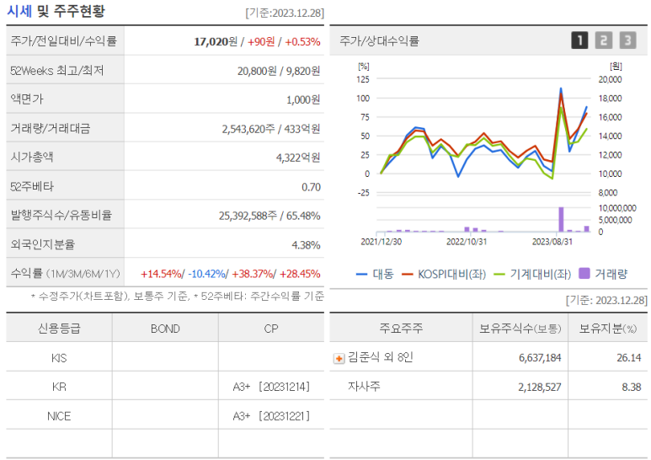
Task: Switch to chart view 3
Action: 627,40
